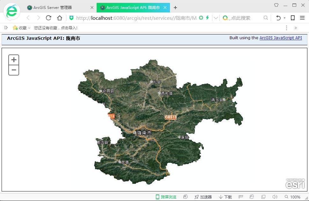The image size is (309, 201).
Task: Click the flag icon in status bar
Action: click(x=241, y=197)
